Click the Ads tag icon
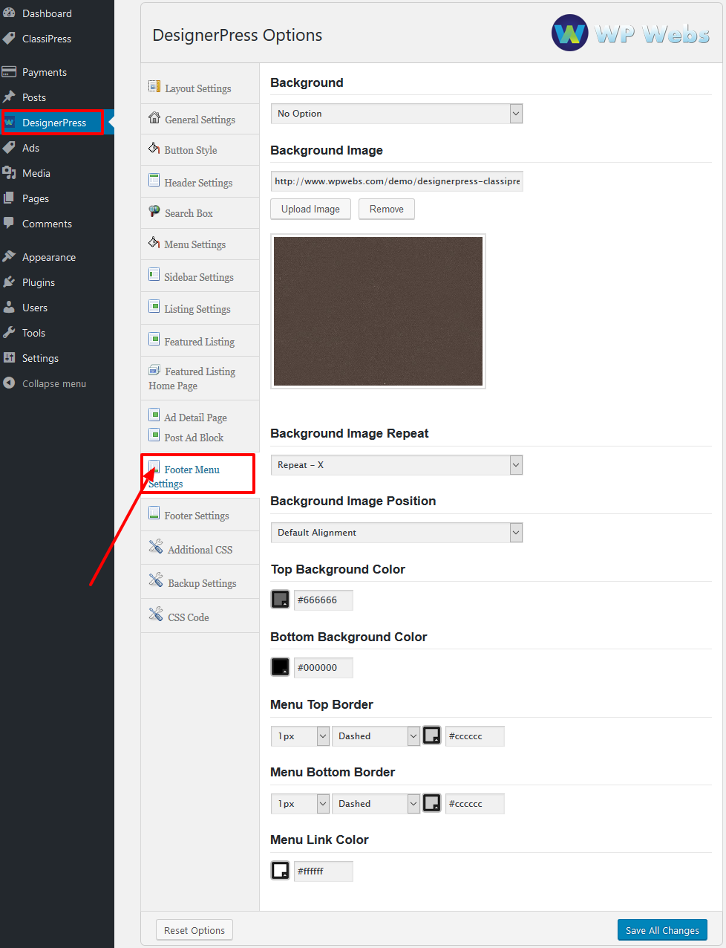Screen dimensions: 726x948 click(x=9, y=148)
